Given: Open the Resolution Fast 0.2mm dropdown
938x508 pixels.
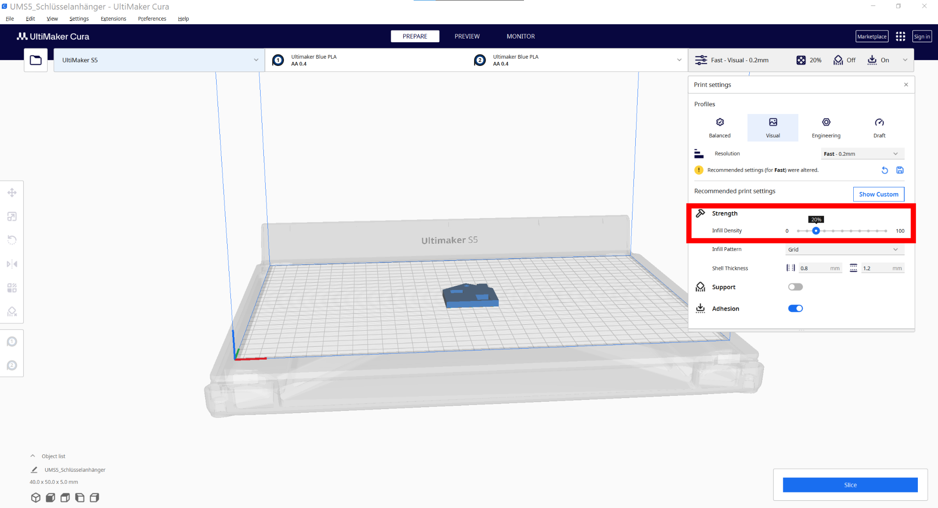Looking at the screenshot, I should (x=862, y=153).
